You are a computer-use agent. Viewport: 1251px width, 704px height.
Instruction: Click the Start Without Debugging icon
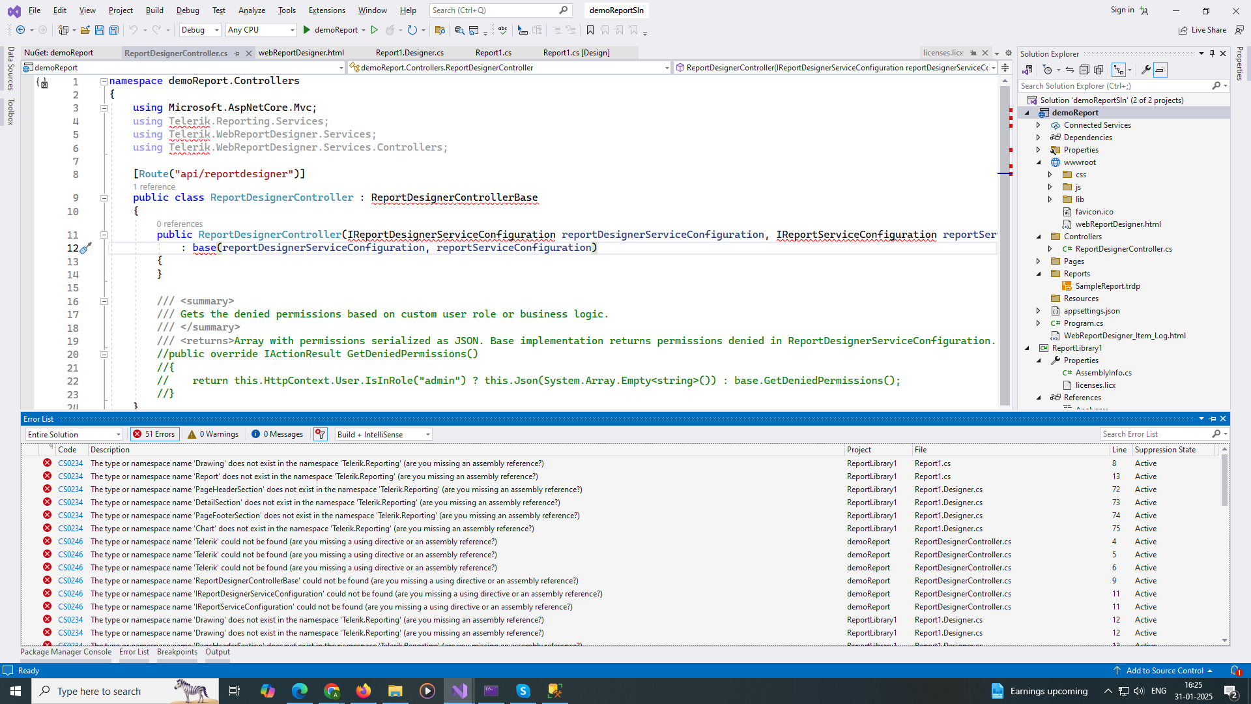[x=374, y=30]
